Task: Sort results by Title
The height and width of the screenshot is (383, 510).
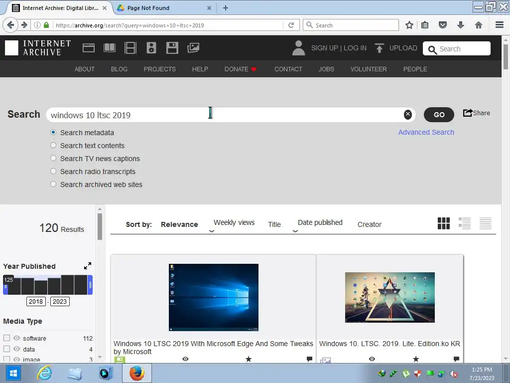Action: click(x=274, y=224)
